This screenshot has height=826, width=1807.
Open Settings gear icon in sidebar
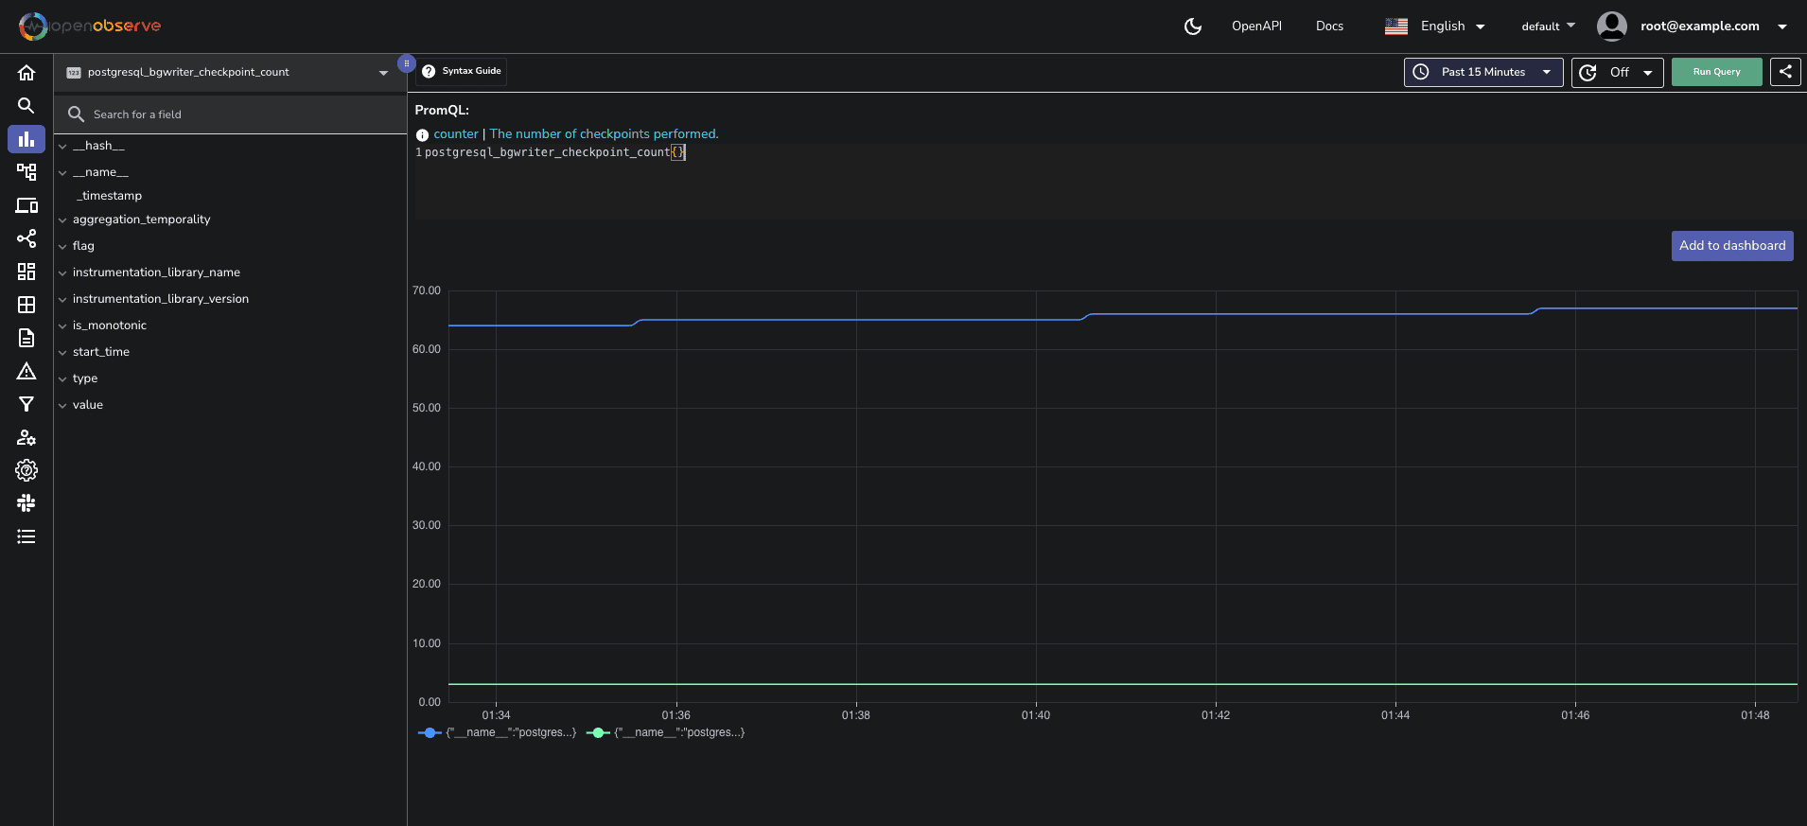pos(26,470)
